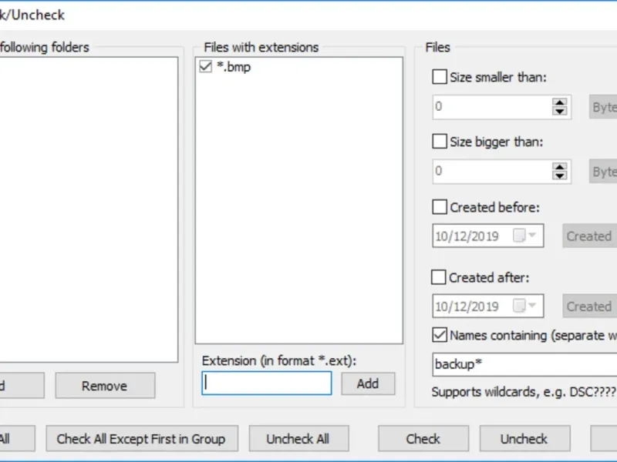Decrease the Size bigger than value
This screenshot has height=462, width=617.
coord(560,176)
